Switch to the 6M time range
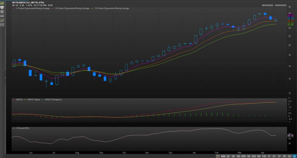 click(259, 156)
